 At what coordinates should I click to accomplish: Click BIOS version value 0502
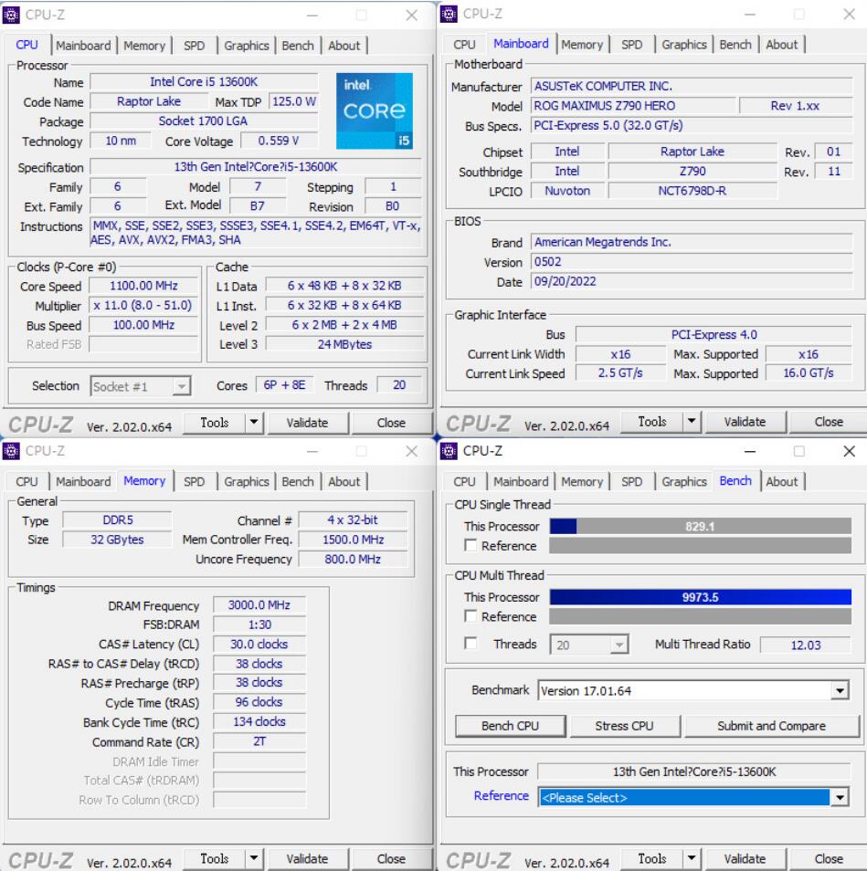(x=692, y=262)
